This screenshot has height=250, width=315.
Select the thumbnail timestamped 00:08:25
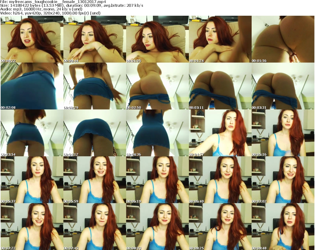click(x=220, y=227)
